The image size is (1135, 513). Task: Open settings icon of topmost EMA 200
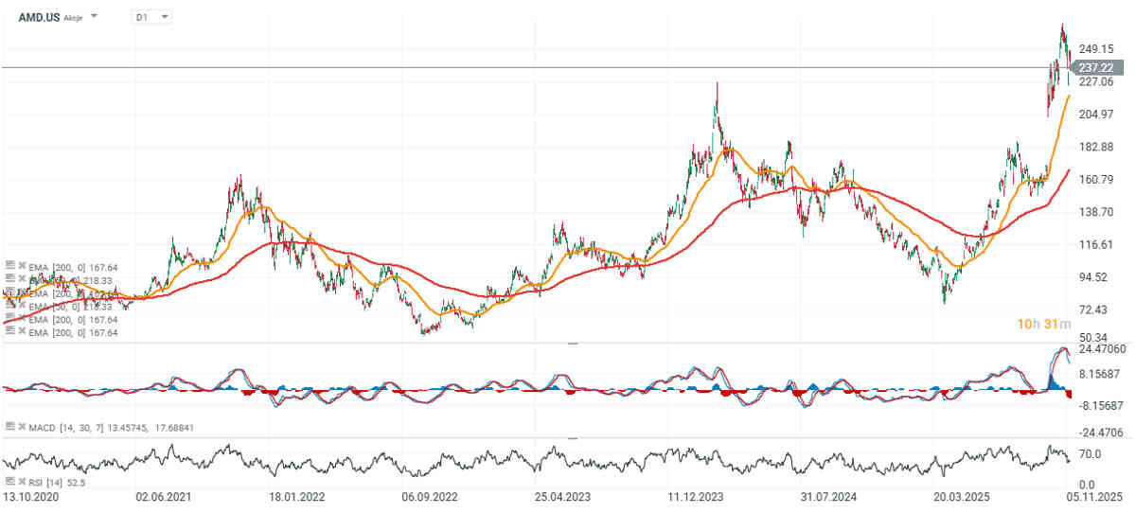[9, 266]
